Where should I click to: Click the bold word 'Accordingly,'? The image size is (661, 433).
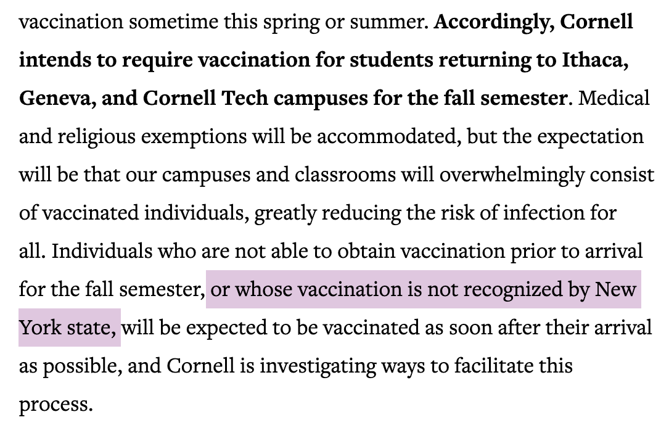(494, 22)
